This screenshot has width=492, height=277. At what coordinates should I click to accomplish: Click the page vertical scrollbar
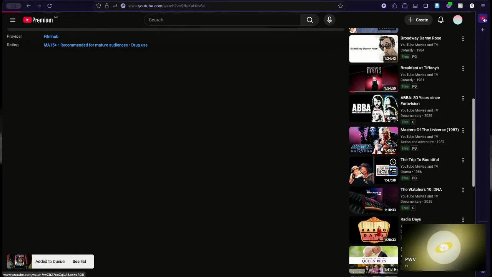473,142
